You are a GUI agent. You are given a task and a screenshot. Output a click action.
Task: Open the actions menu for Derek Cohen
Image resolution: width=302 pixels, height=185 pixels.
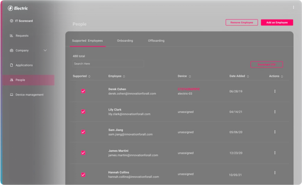tap(275, 91)
